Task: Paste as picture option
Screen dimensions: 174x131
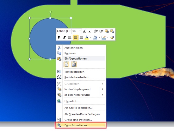Action: pyautogui.click(x=74, y=64)
